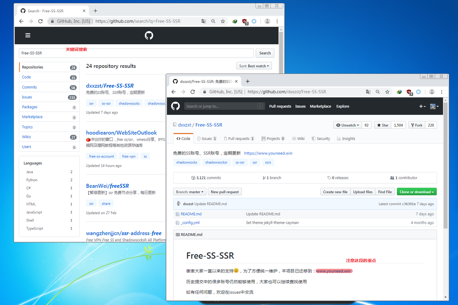Screen dimensions: 458x305
Task: Click uBlock extension icon in search window
Action: [x=245, y=22]
